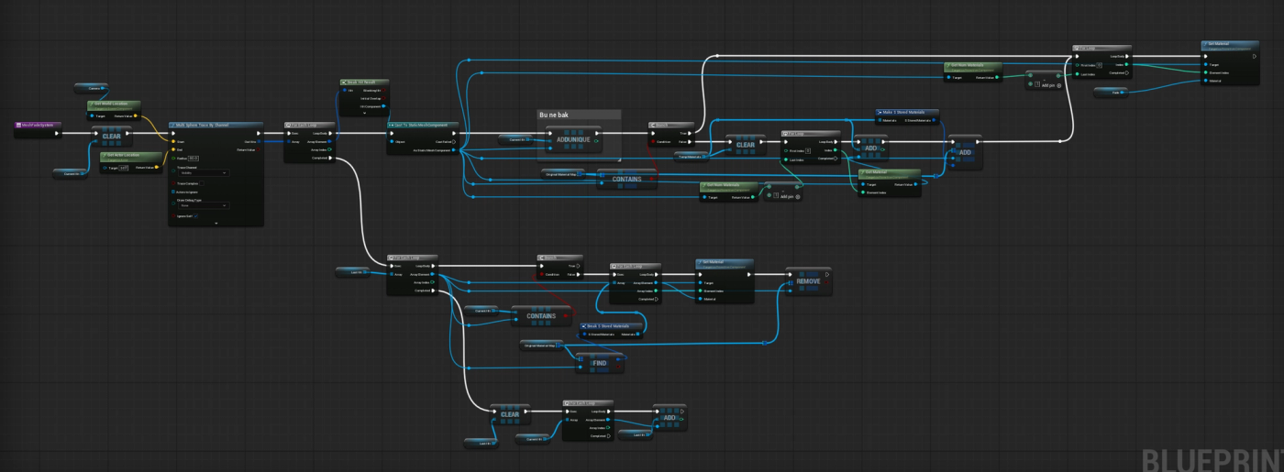Click the Out Hits output pin
Viewport: 1284px width, 472px height.
(x=259, y=141)
